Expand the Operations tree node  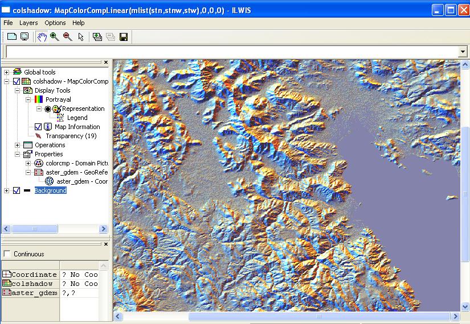click(18, 145)
